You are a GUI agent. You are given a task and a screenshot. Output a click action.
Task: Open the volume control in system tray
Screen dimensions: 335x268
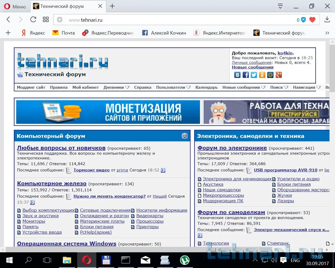274,260
